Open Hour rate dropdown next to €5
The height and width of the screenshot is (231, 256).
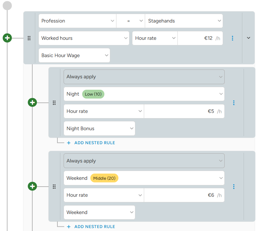[104, 111]
